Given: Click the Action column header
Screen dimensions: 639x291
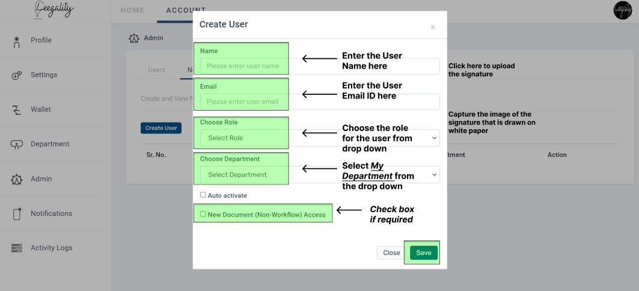Looking at the screenshot, I should [557, 155].
